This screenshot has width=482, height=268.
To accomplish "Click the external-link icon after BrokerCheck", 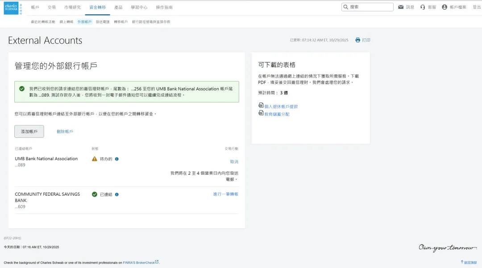I will coord(157,262).
